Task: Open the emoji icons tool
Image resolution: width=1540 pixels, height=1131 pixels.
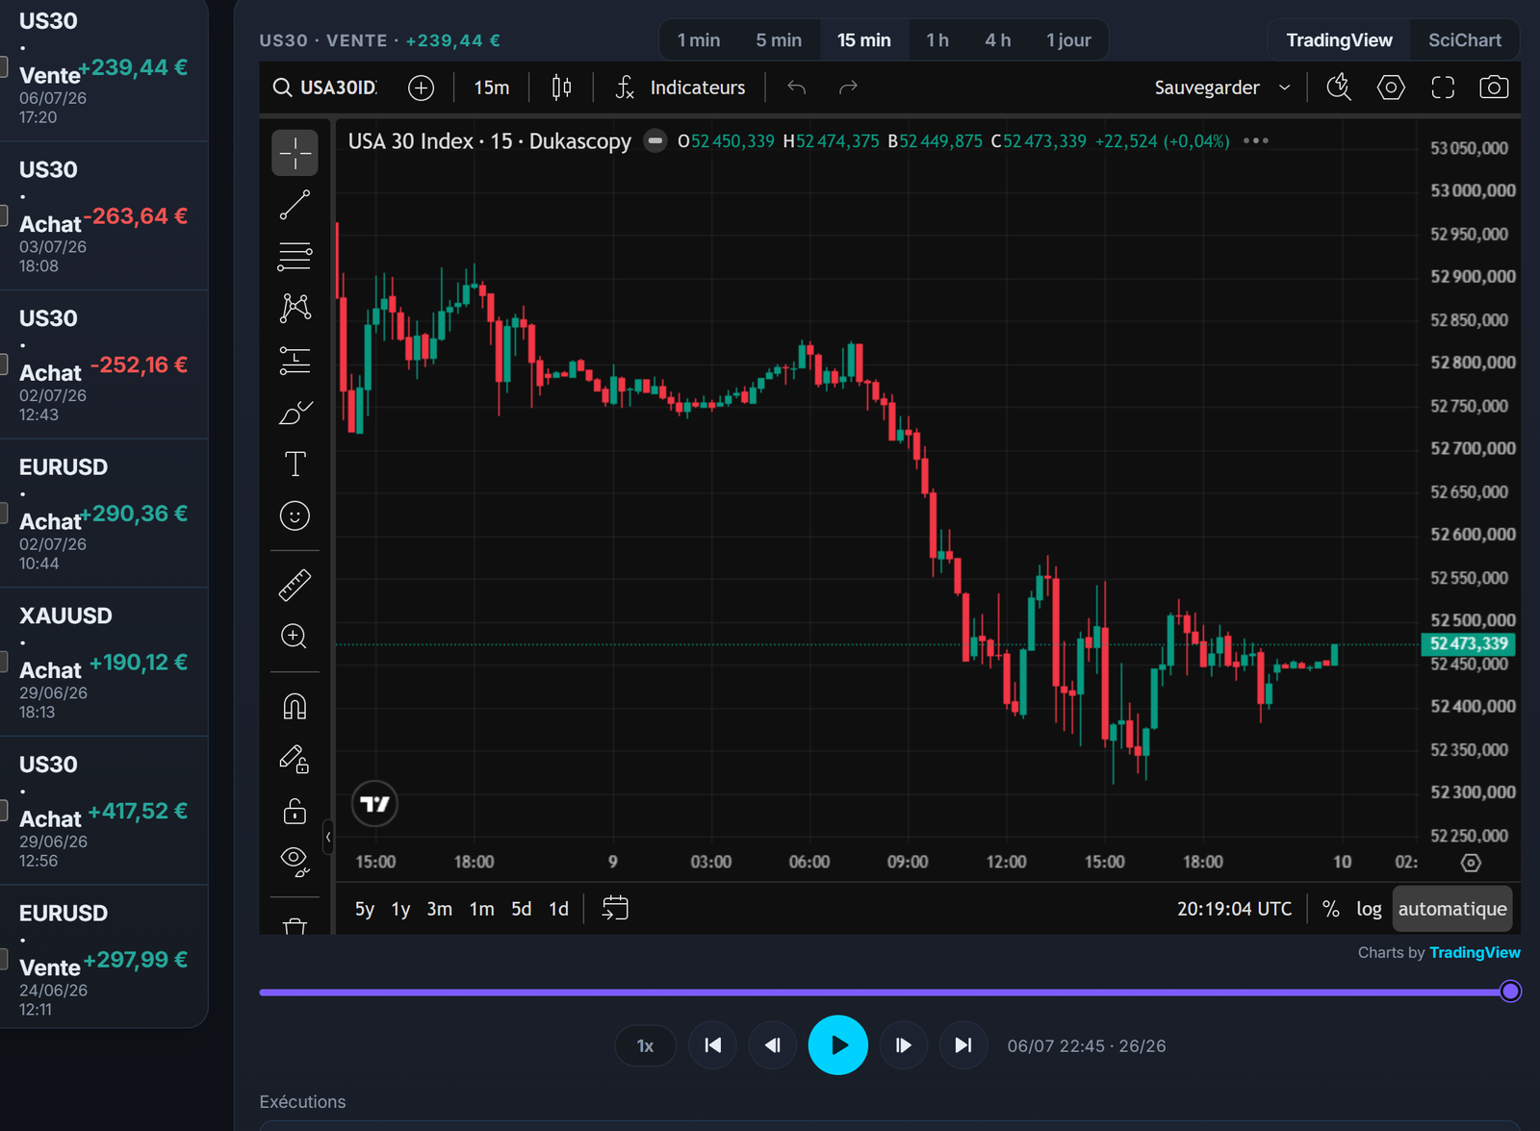Action: click(295, 516)
